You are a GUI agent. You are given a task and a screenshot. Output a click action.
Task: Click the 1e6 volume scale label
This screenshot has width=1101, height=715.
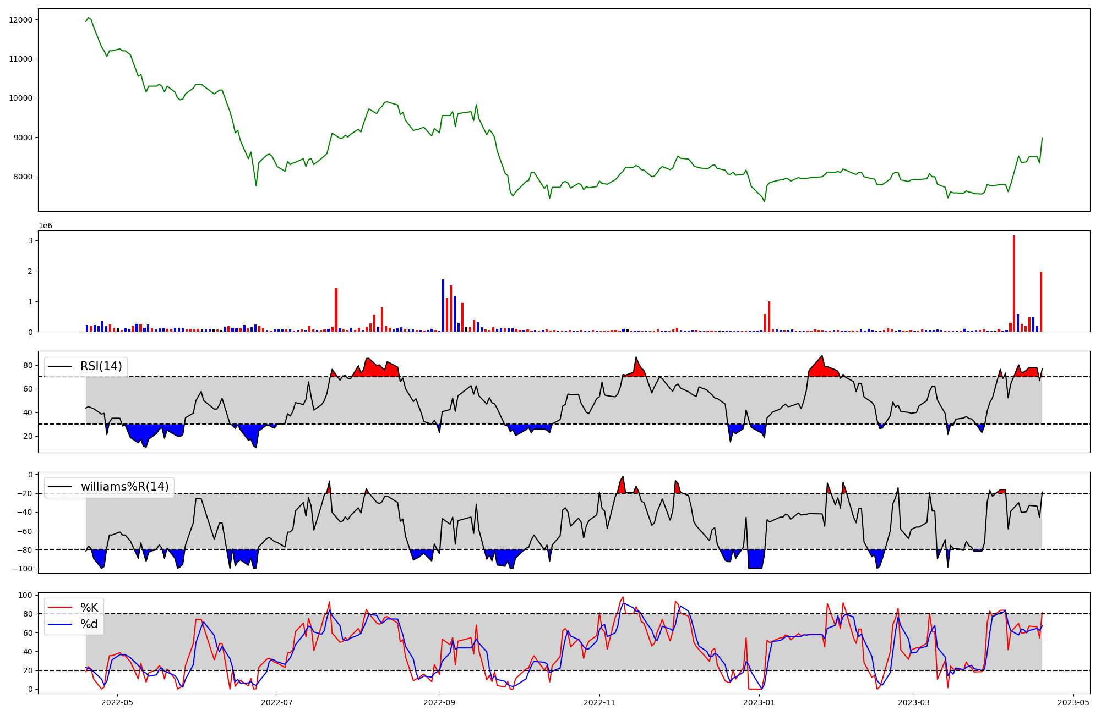(45, 226)
